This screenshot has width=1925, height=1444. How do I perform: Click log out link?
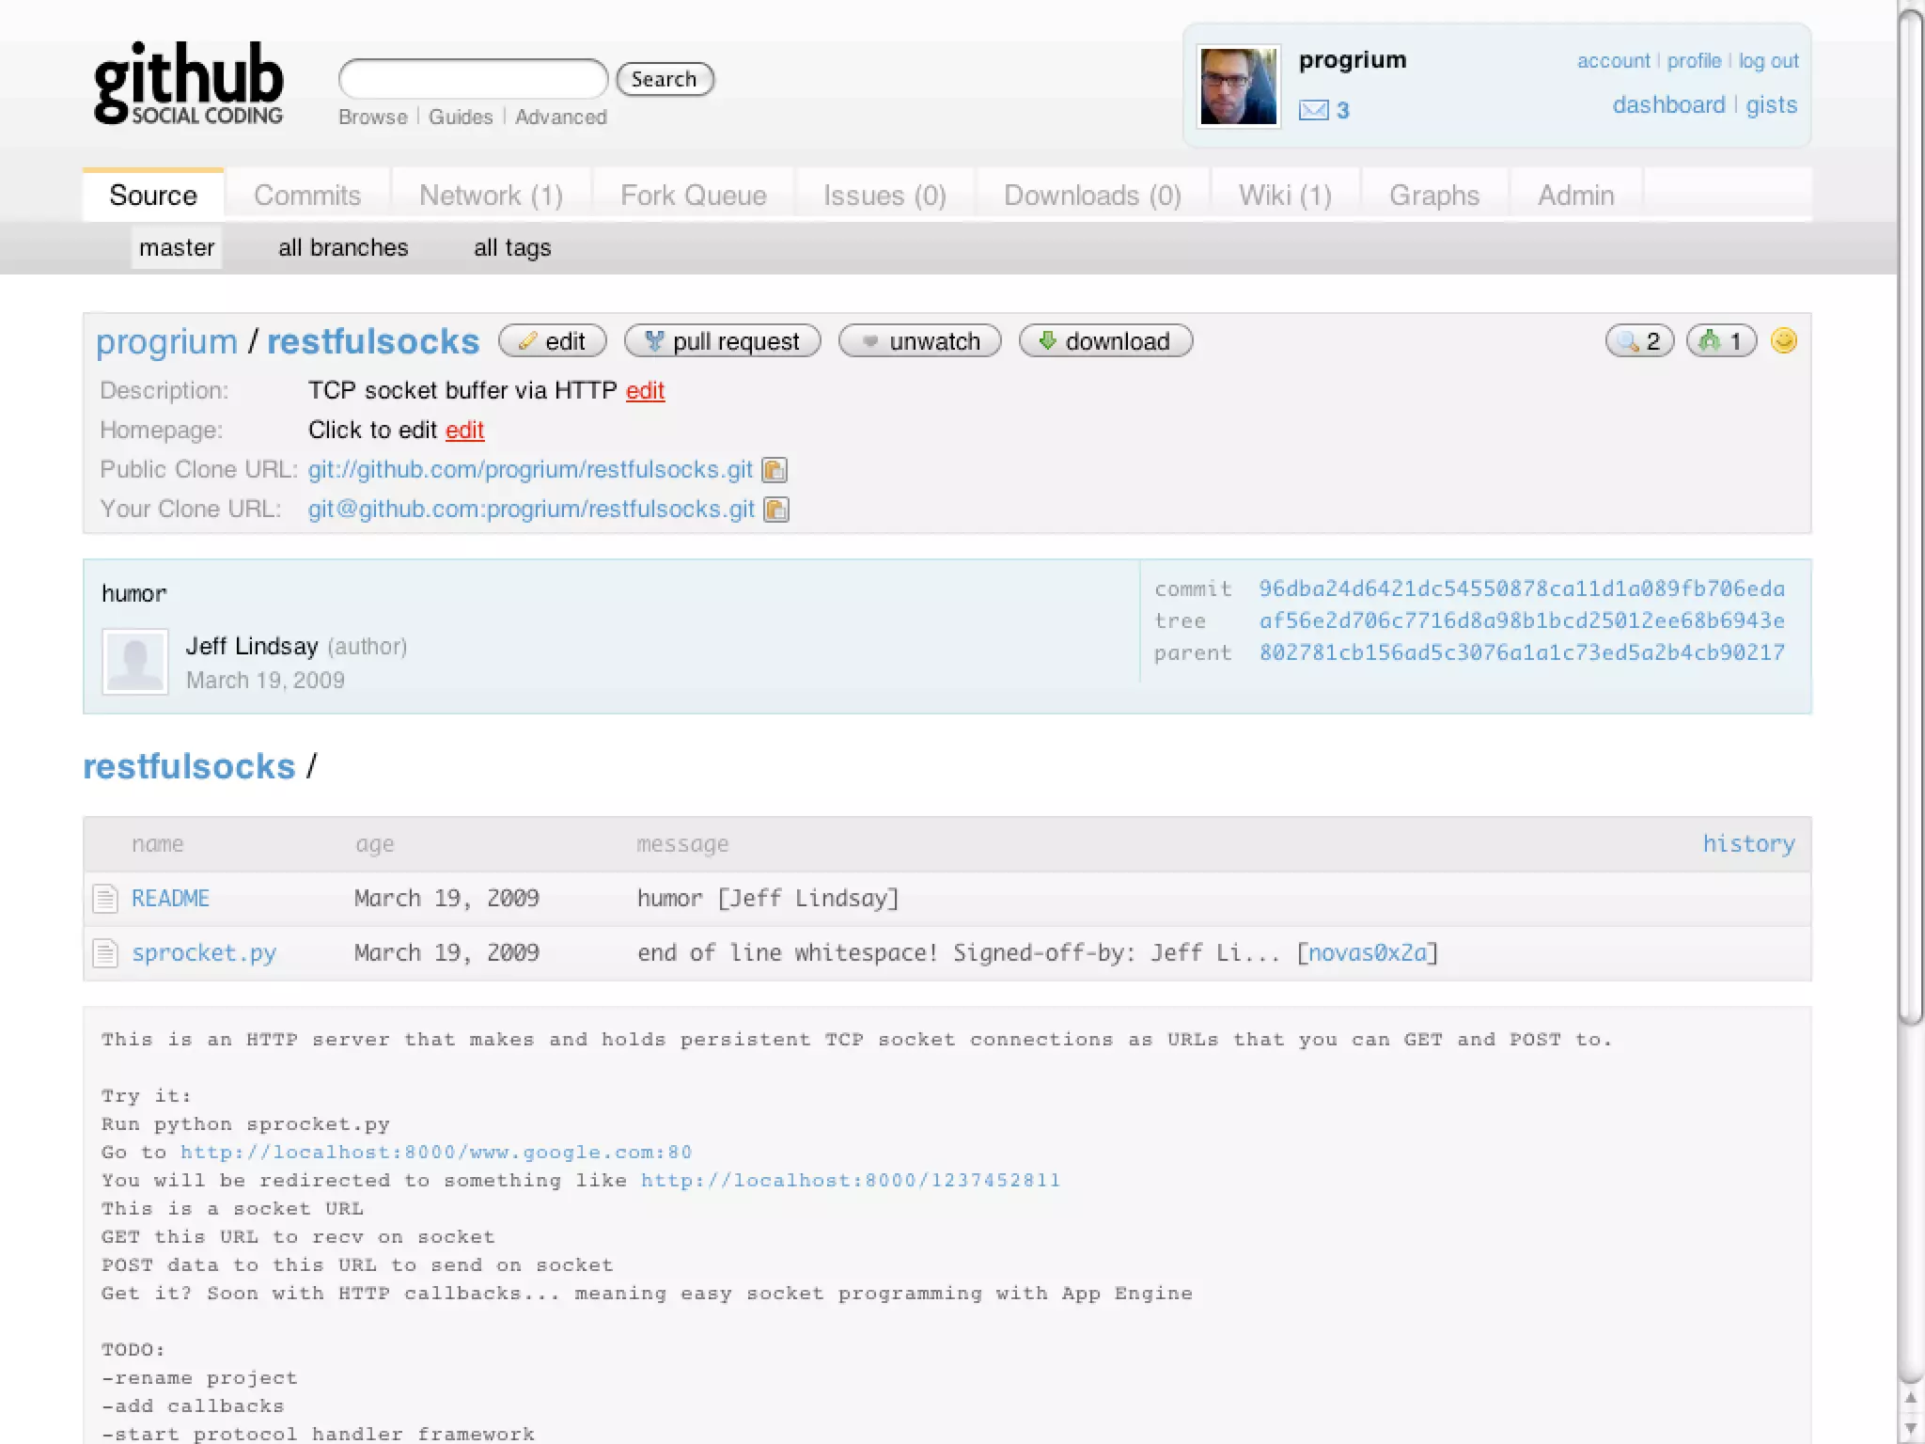(x=1768, y=61)
